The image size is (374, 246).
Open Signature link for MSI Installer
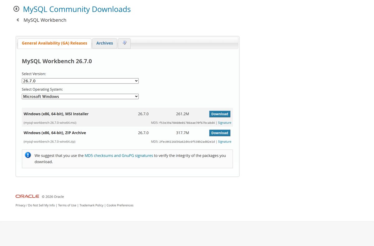[225, 123]
